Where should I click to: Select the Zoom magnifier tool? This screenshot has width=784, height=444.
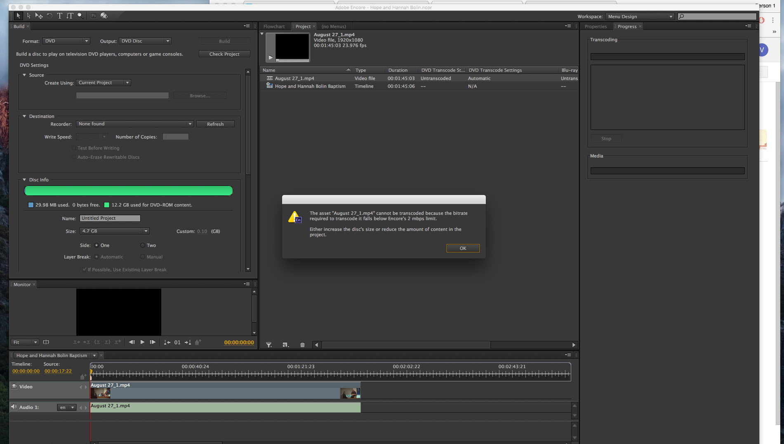80,16
